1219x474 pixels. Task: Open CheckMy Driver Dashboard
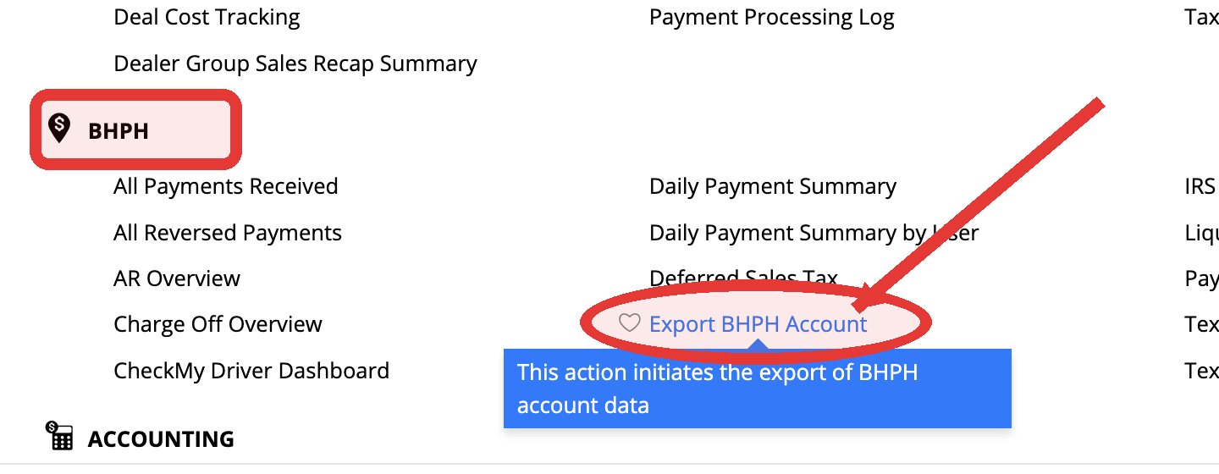pos(251,371)
